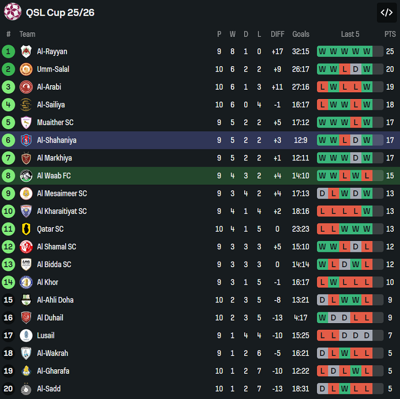The width and height of the screenshot is (400, 399).
Task: Open the Al Waab FC team link
Action: coord(54,176)
